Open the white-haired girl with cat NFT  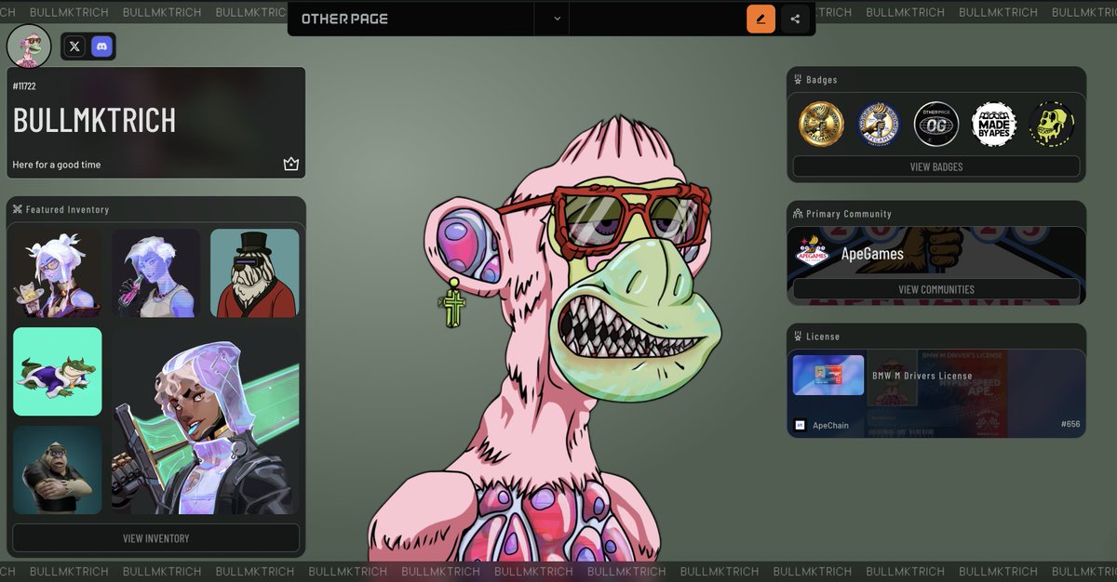[58, 273]
